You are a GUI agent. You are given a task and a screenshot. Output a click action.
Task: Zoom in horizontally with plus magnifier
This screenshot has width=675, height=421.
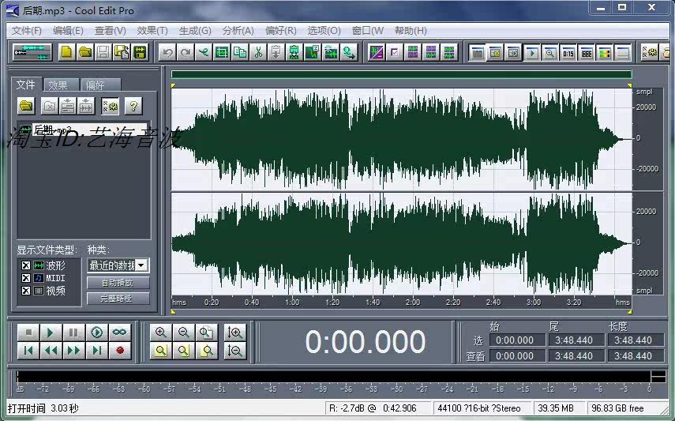coord(160,333)
